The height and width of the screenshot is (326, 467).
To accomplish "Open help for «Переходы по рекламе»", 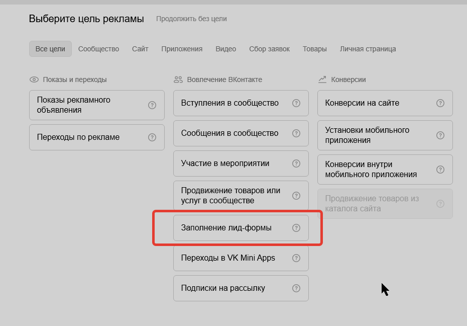I will 152,137.
